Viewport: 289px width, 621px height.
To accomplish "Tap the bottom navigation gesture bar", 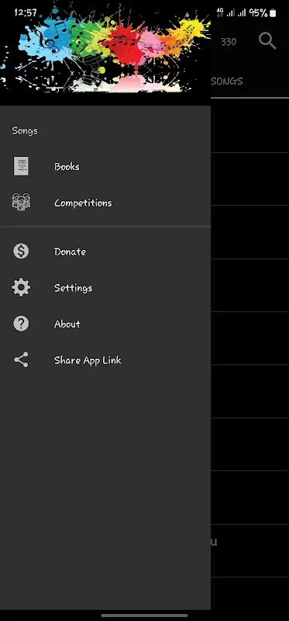I will click(145, 615).
